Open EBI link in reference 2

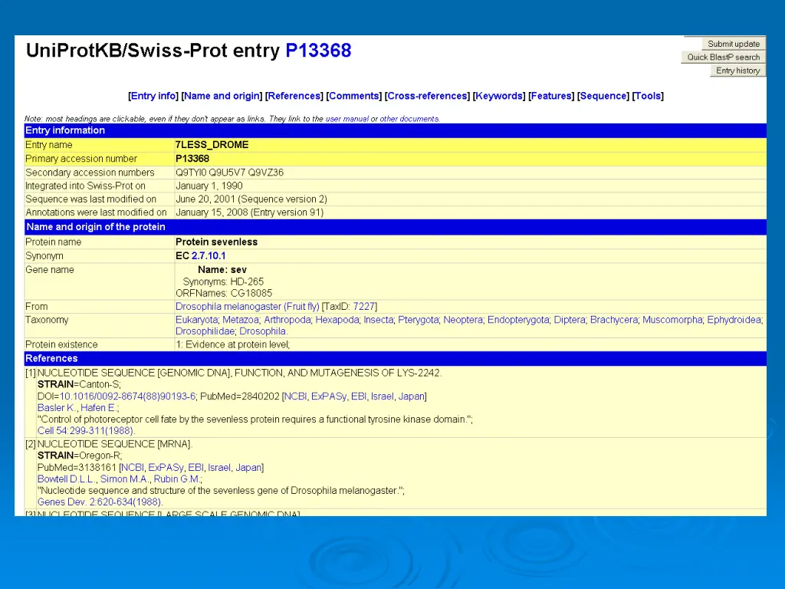[x=195, y=468]
